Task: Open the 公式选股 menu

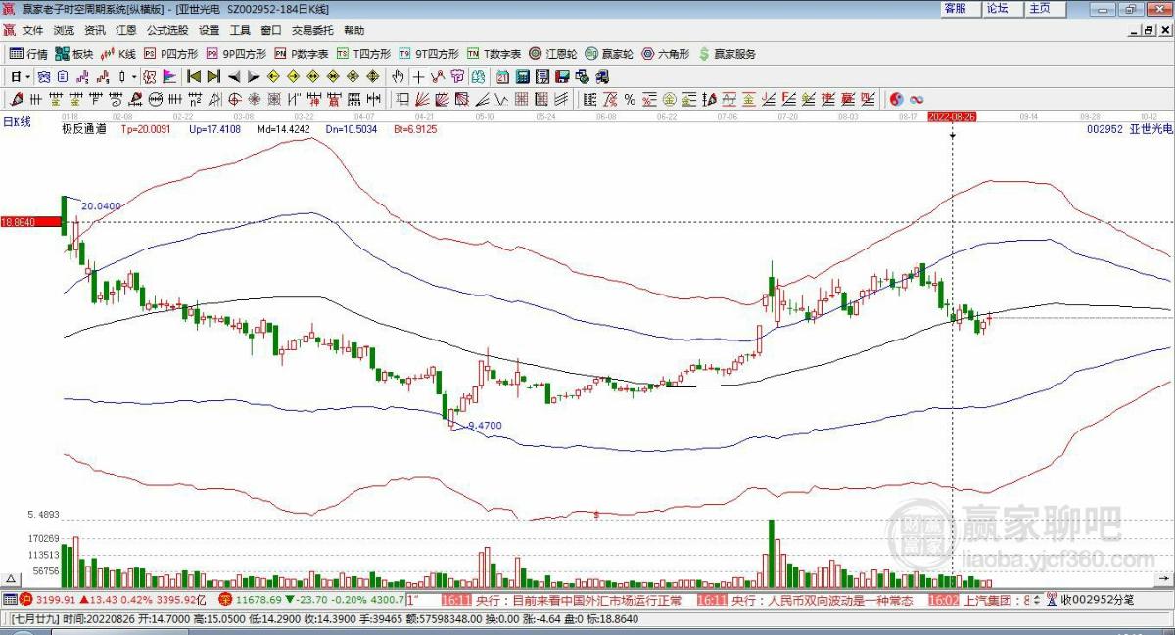Action: point(168,30)
